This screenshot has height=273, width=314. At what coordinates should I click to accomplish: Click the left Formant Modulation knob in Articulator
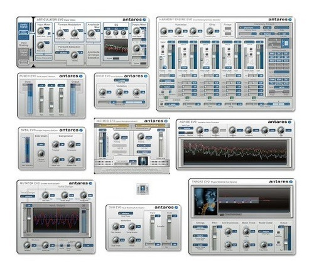(60, 33)
